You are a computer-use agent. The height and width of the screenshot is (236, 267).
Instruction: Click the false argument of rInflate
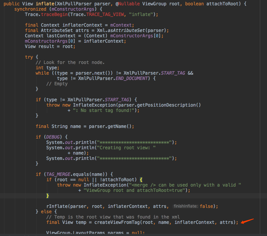[x=206, y=206]
